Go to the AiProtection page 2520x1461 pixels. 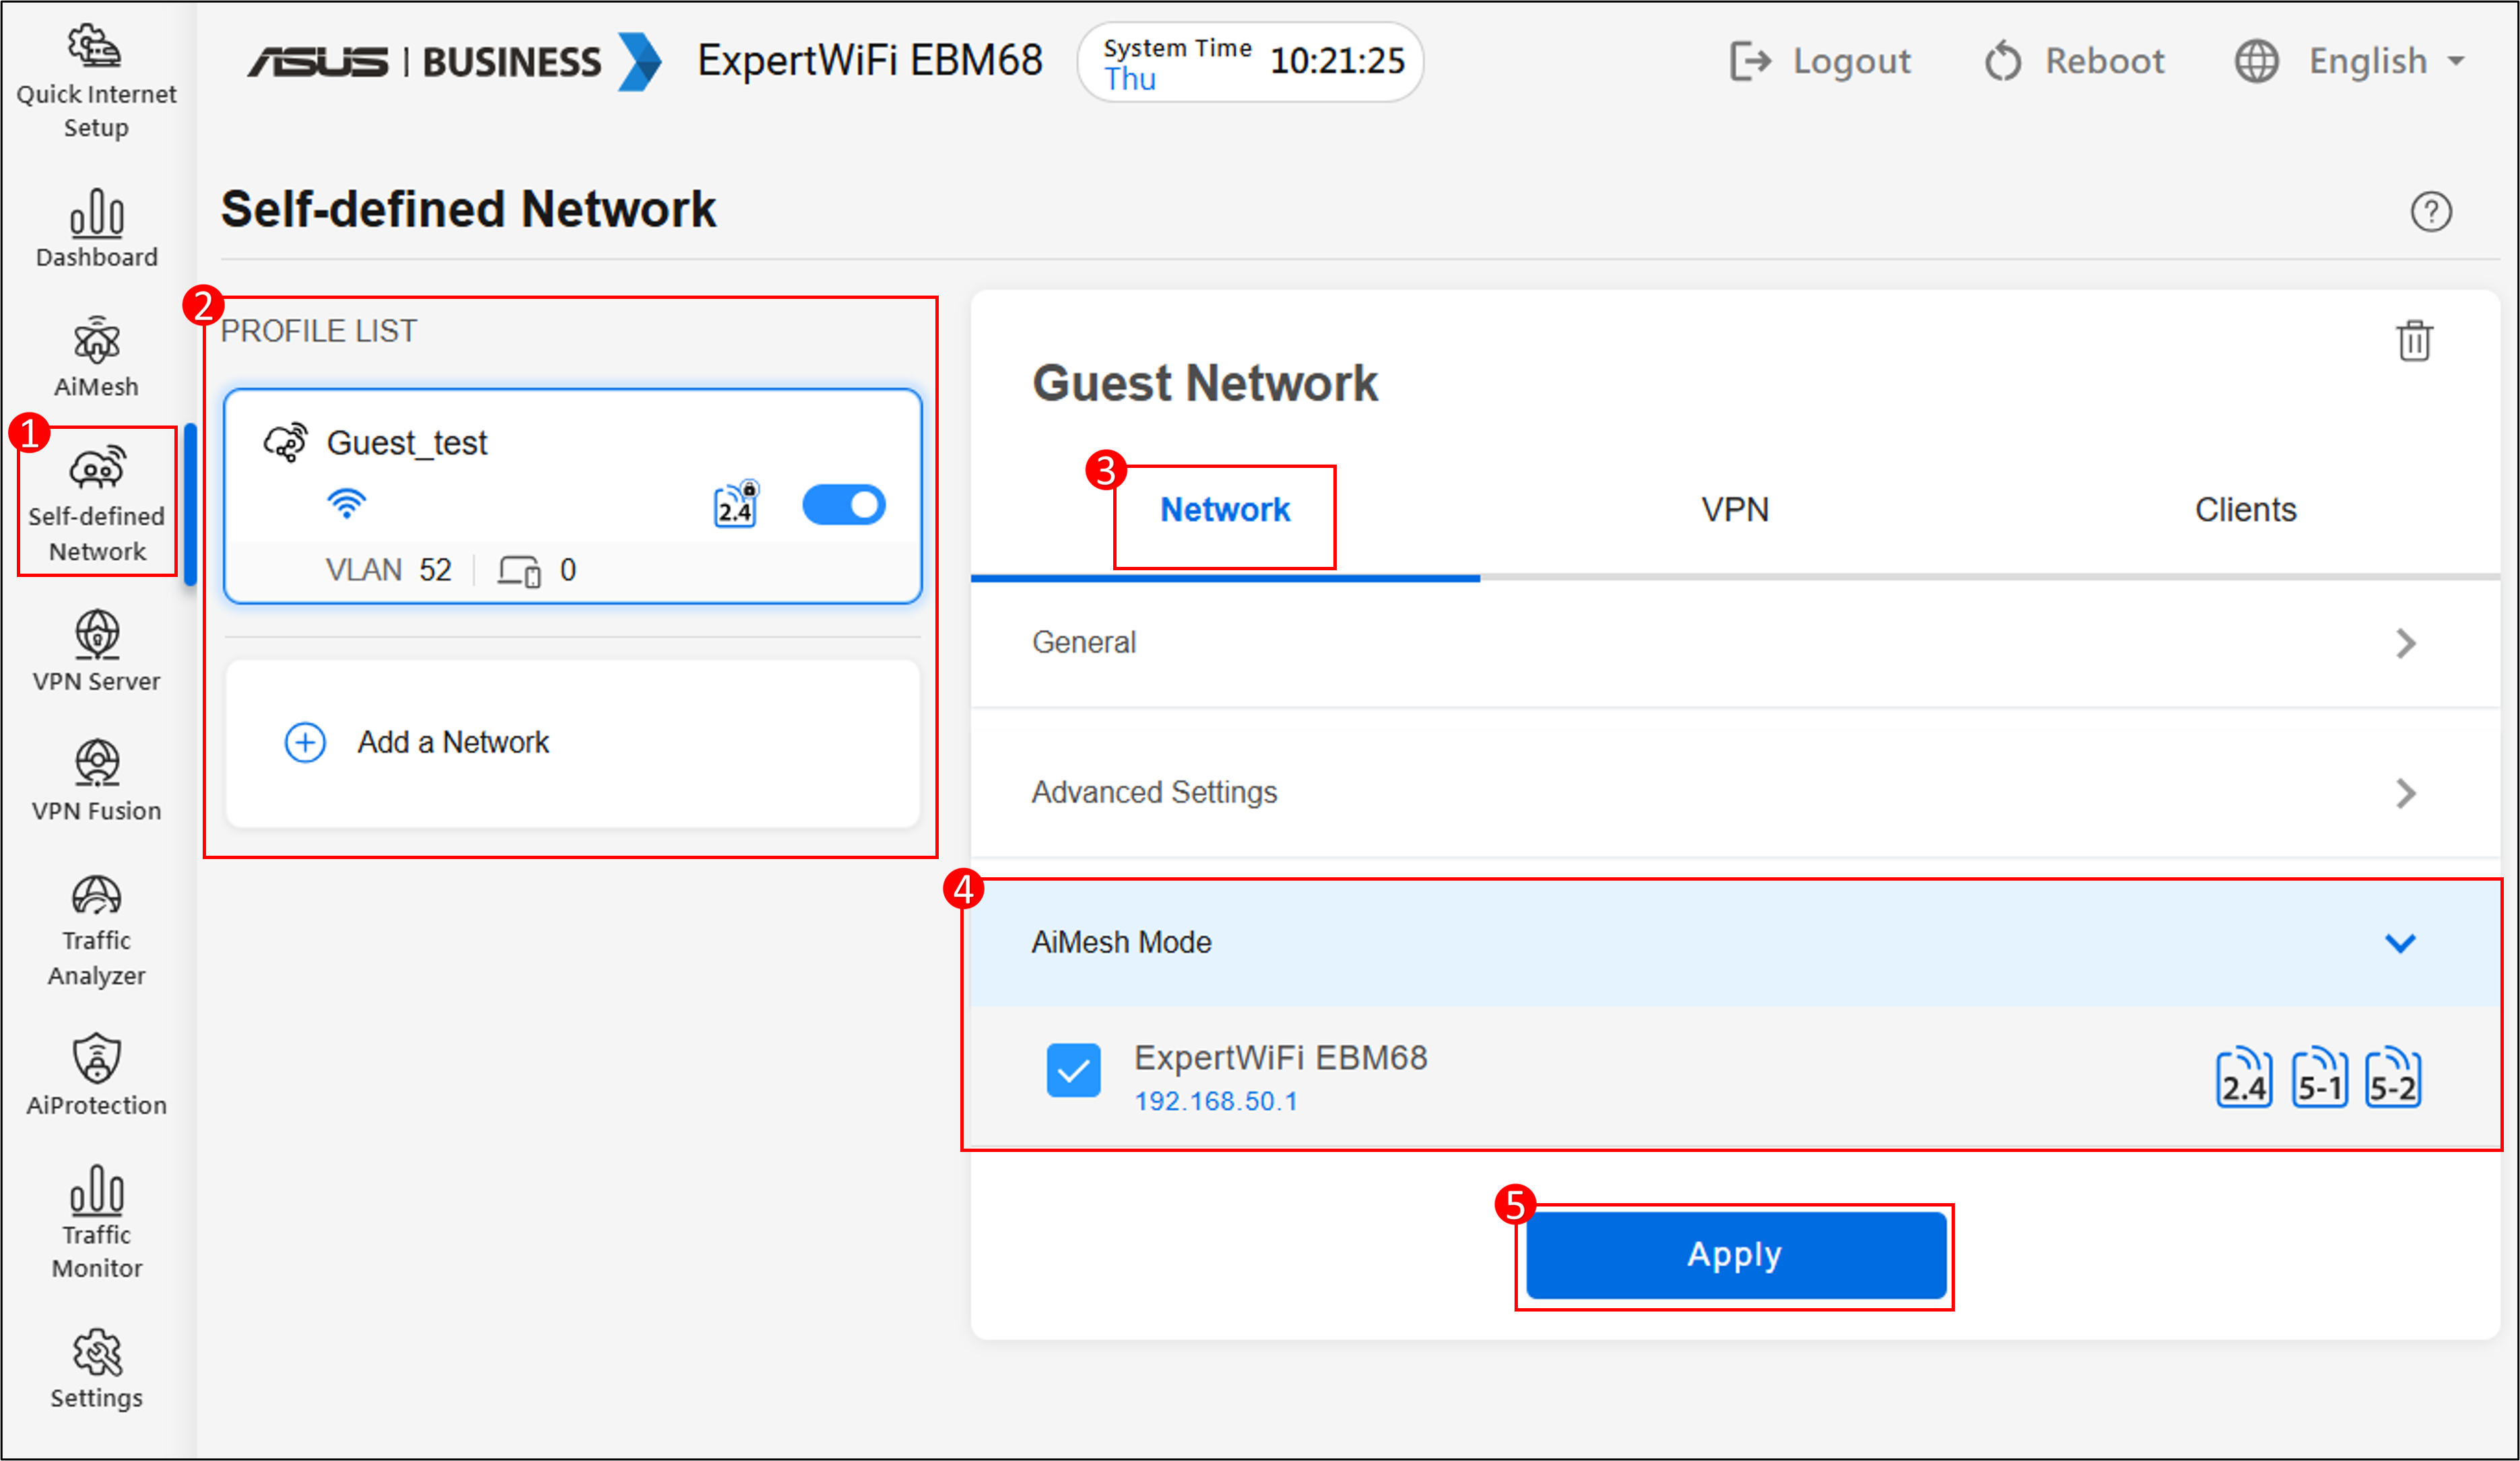click(x=96, y=1075)
